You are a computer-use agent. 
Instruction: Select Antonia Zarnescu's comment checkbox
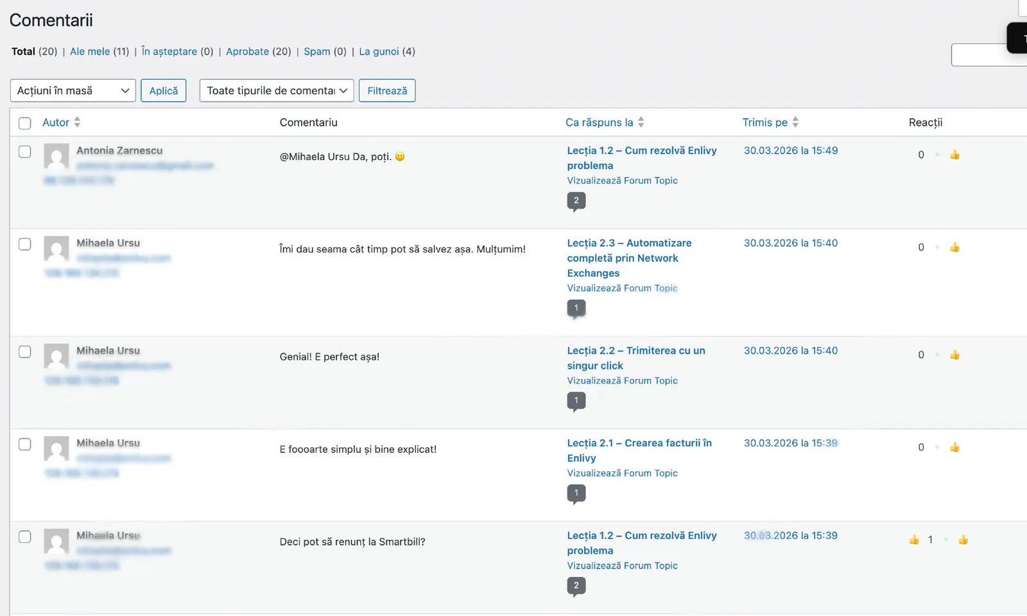[x=25, y=152]
